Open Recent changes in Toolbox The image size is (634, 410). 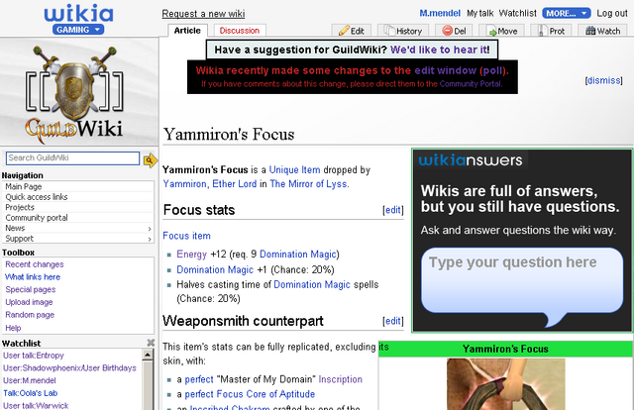point(35,264)
